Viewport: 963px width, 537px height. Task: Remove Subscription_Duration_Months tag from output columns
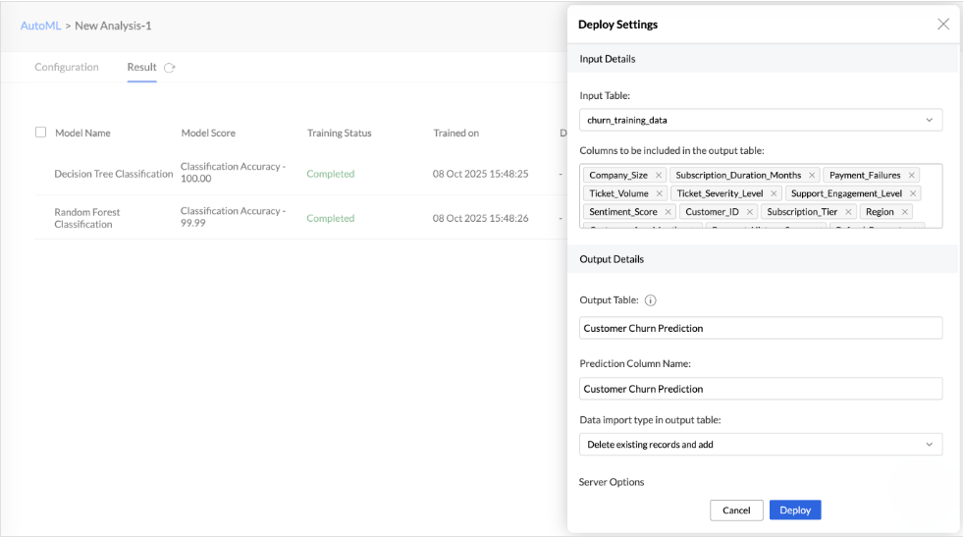[812, 176]
